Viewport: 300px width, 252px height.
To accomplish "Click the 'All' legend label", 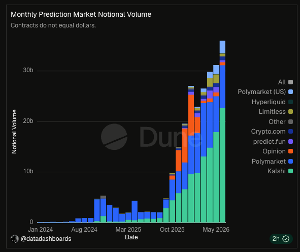I will pyautogui.click(x=282, y=82).
